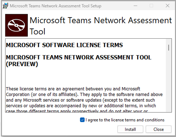
Task: Cancel setup using the Close button
Action: pyautogui.click(x=158, y=129)
